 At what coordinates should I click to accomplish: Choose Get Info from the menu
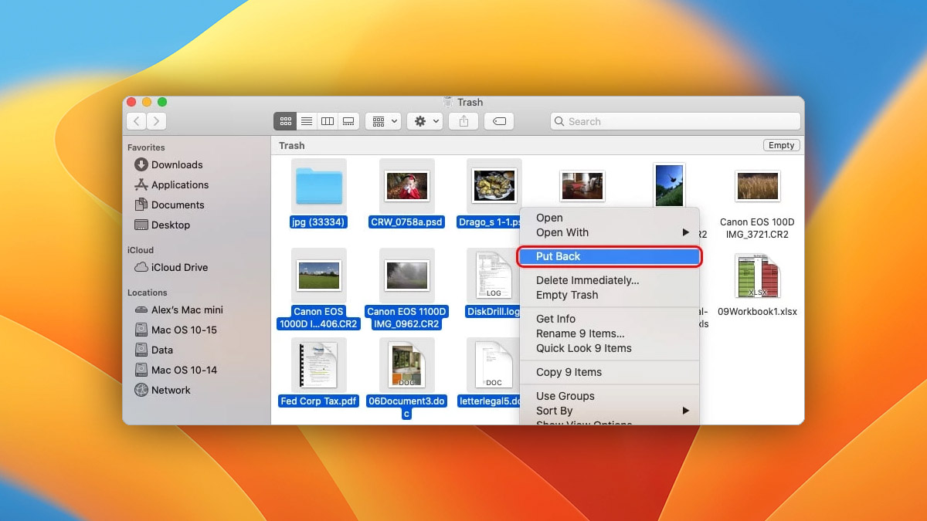click(x=610, y=319)
